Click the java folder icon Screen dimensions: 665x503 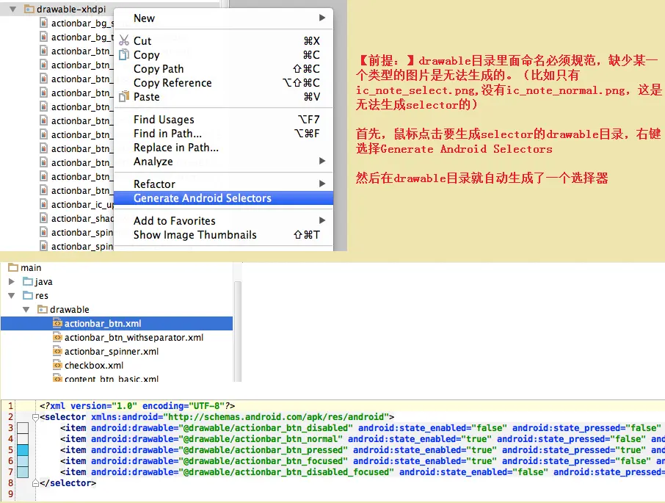[x=26, y=282]
